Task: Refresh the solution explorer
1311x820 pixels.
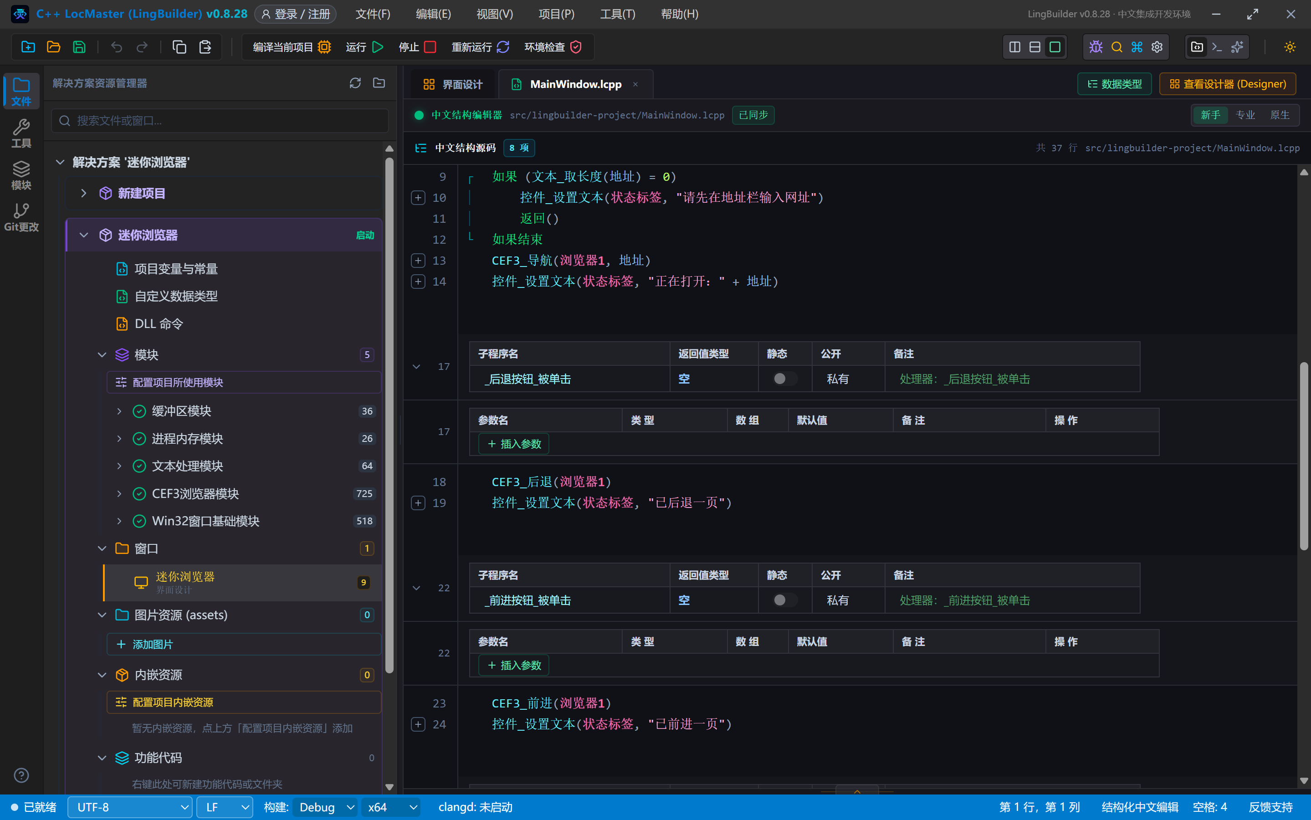Action: (x=355, y=83)
